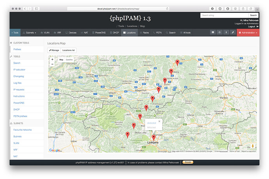
Task: Open new Safari tab plus button
Action: 257,10
